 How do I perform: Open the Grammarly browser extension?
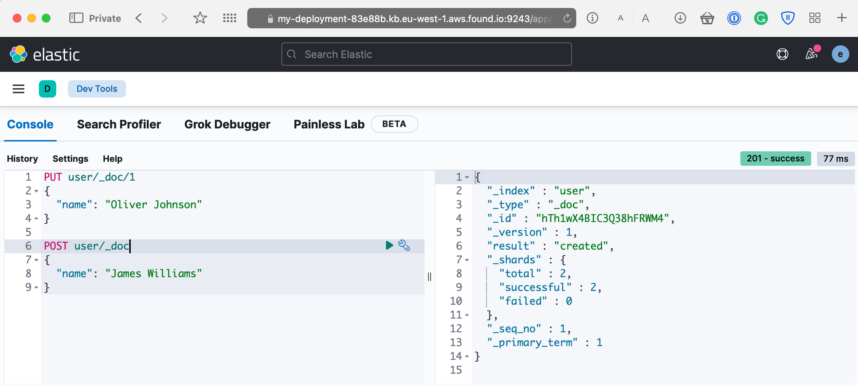[761, 18]
